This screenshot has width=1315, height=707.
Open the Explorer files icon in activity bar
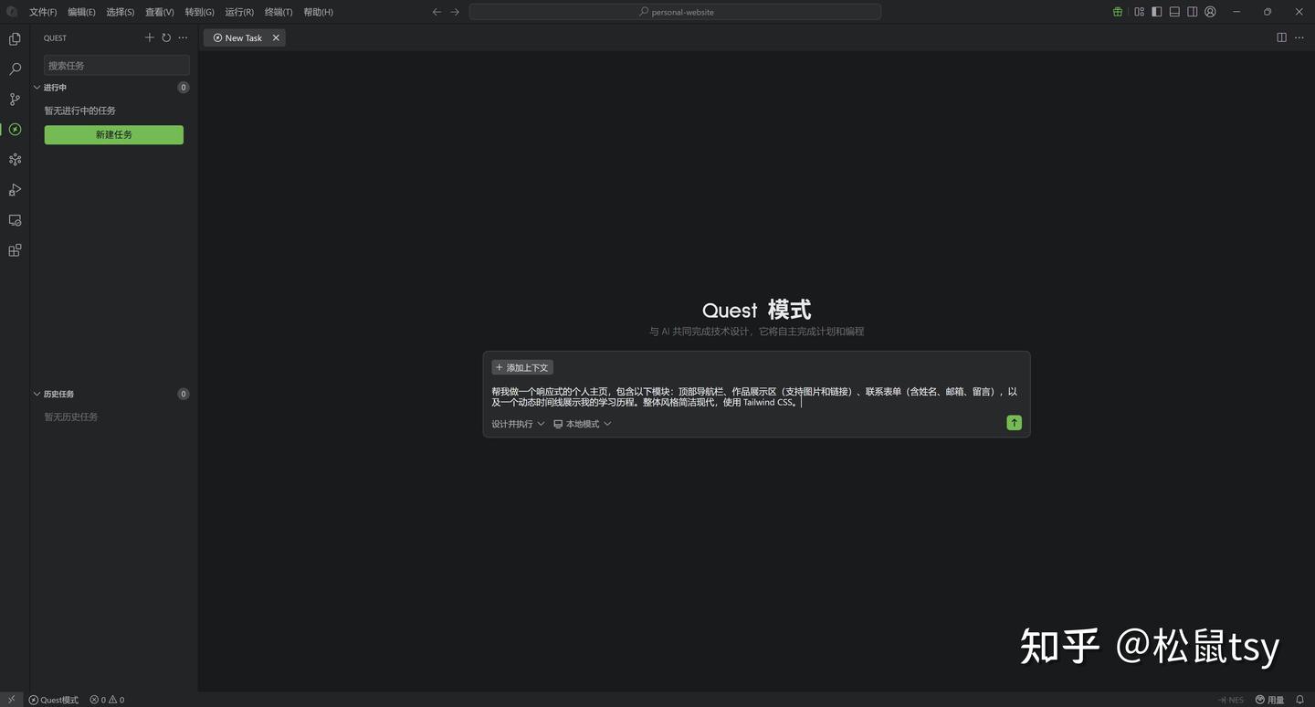(15, 39)
